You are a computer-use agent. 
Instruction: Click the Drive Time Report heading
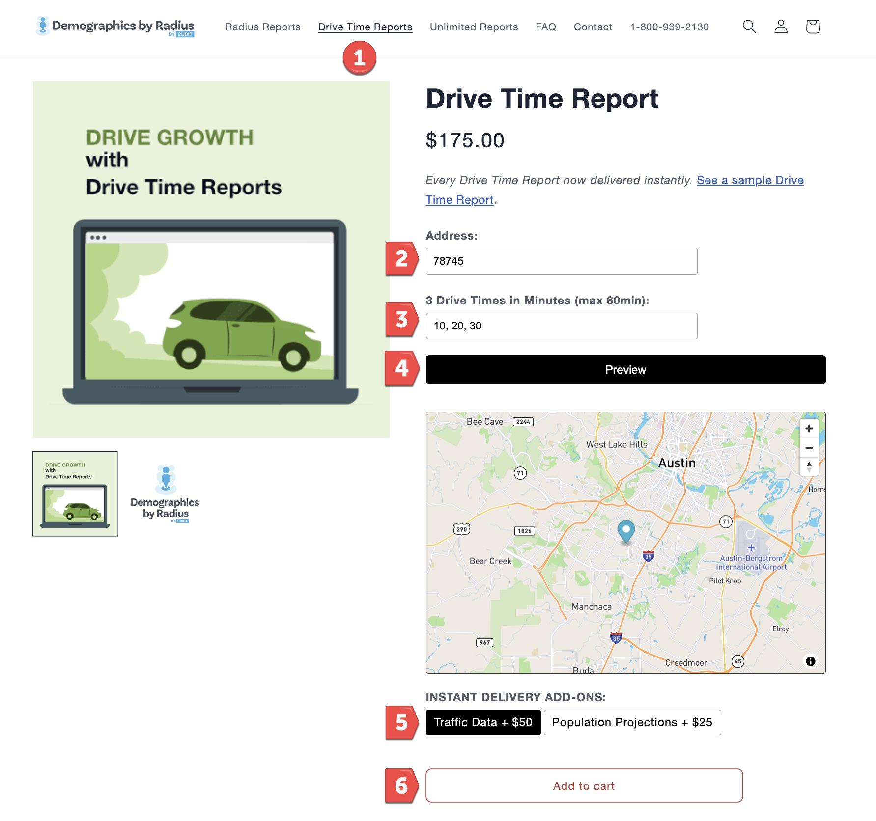(542, 99)
